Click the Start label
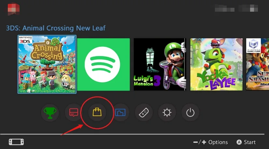269x149 pixels. pyautogui.click(x=250, y=142)
